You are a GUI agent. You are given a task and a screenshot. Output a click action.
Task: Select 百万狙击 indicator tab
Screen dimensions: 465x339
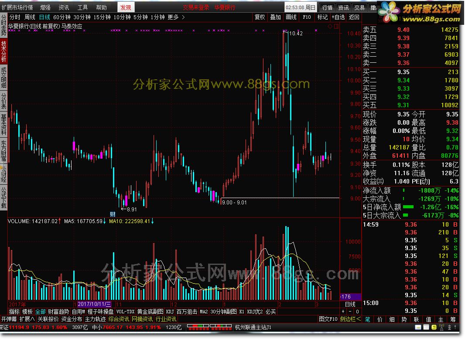[187, 312]
